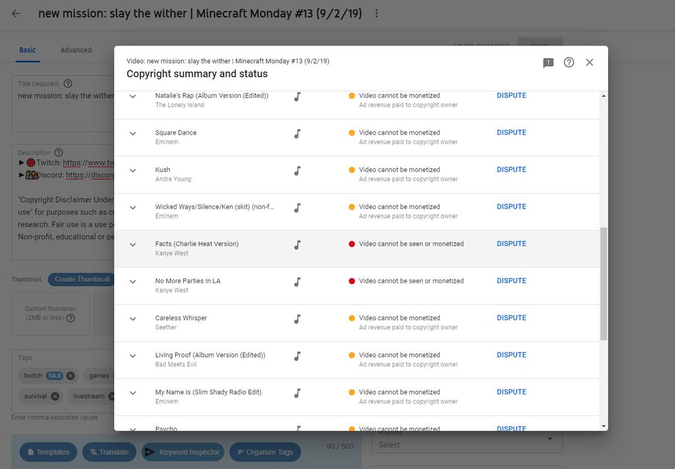Click yellow status dot for Square Dance
Image resolution: width=675 pixels, height=469 pixels.
pos(352,133)
